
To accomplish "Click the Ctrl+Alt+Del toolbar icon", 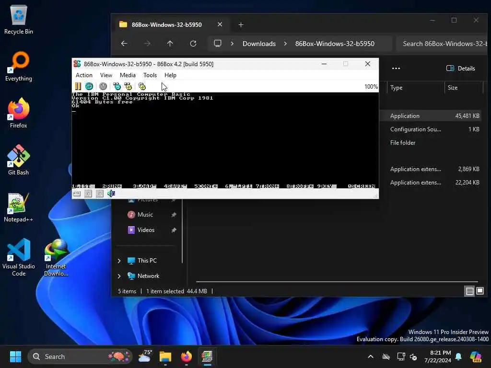I will (117, 86).
